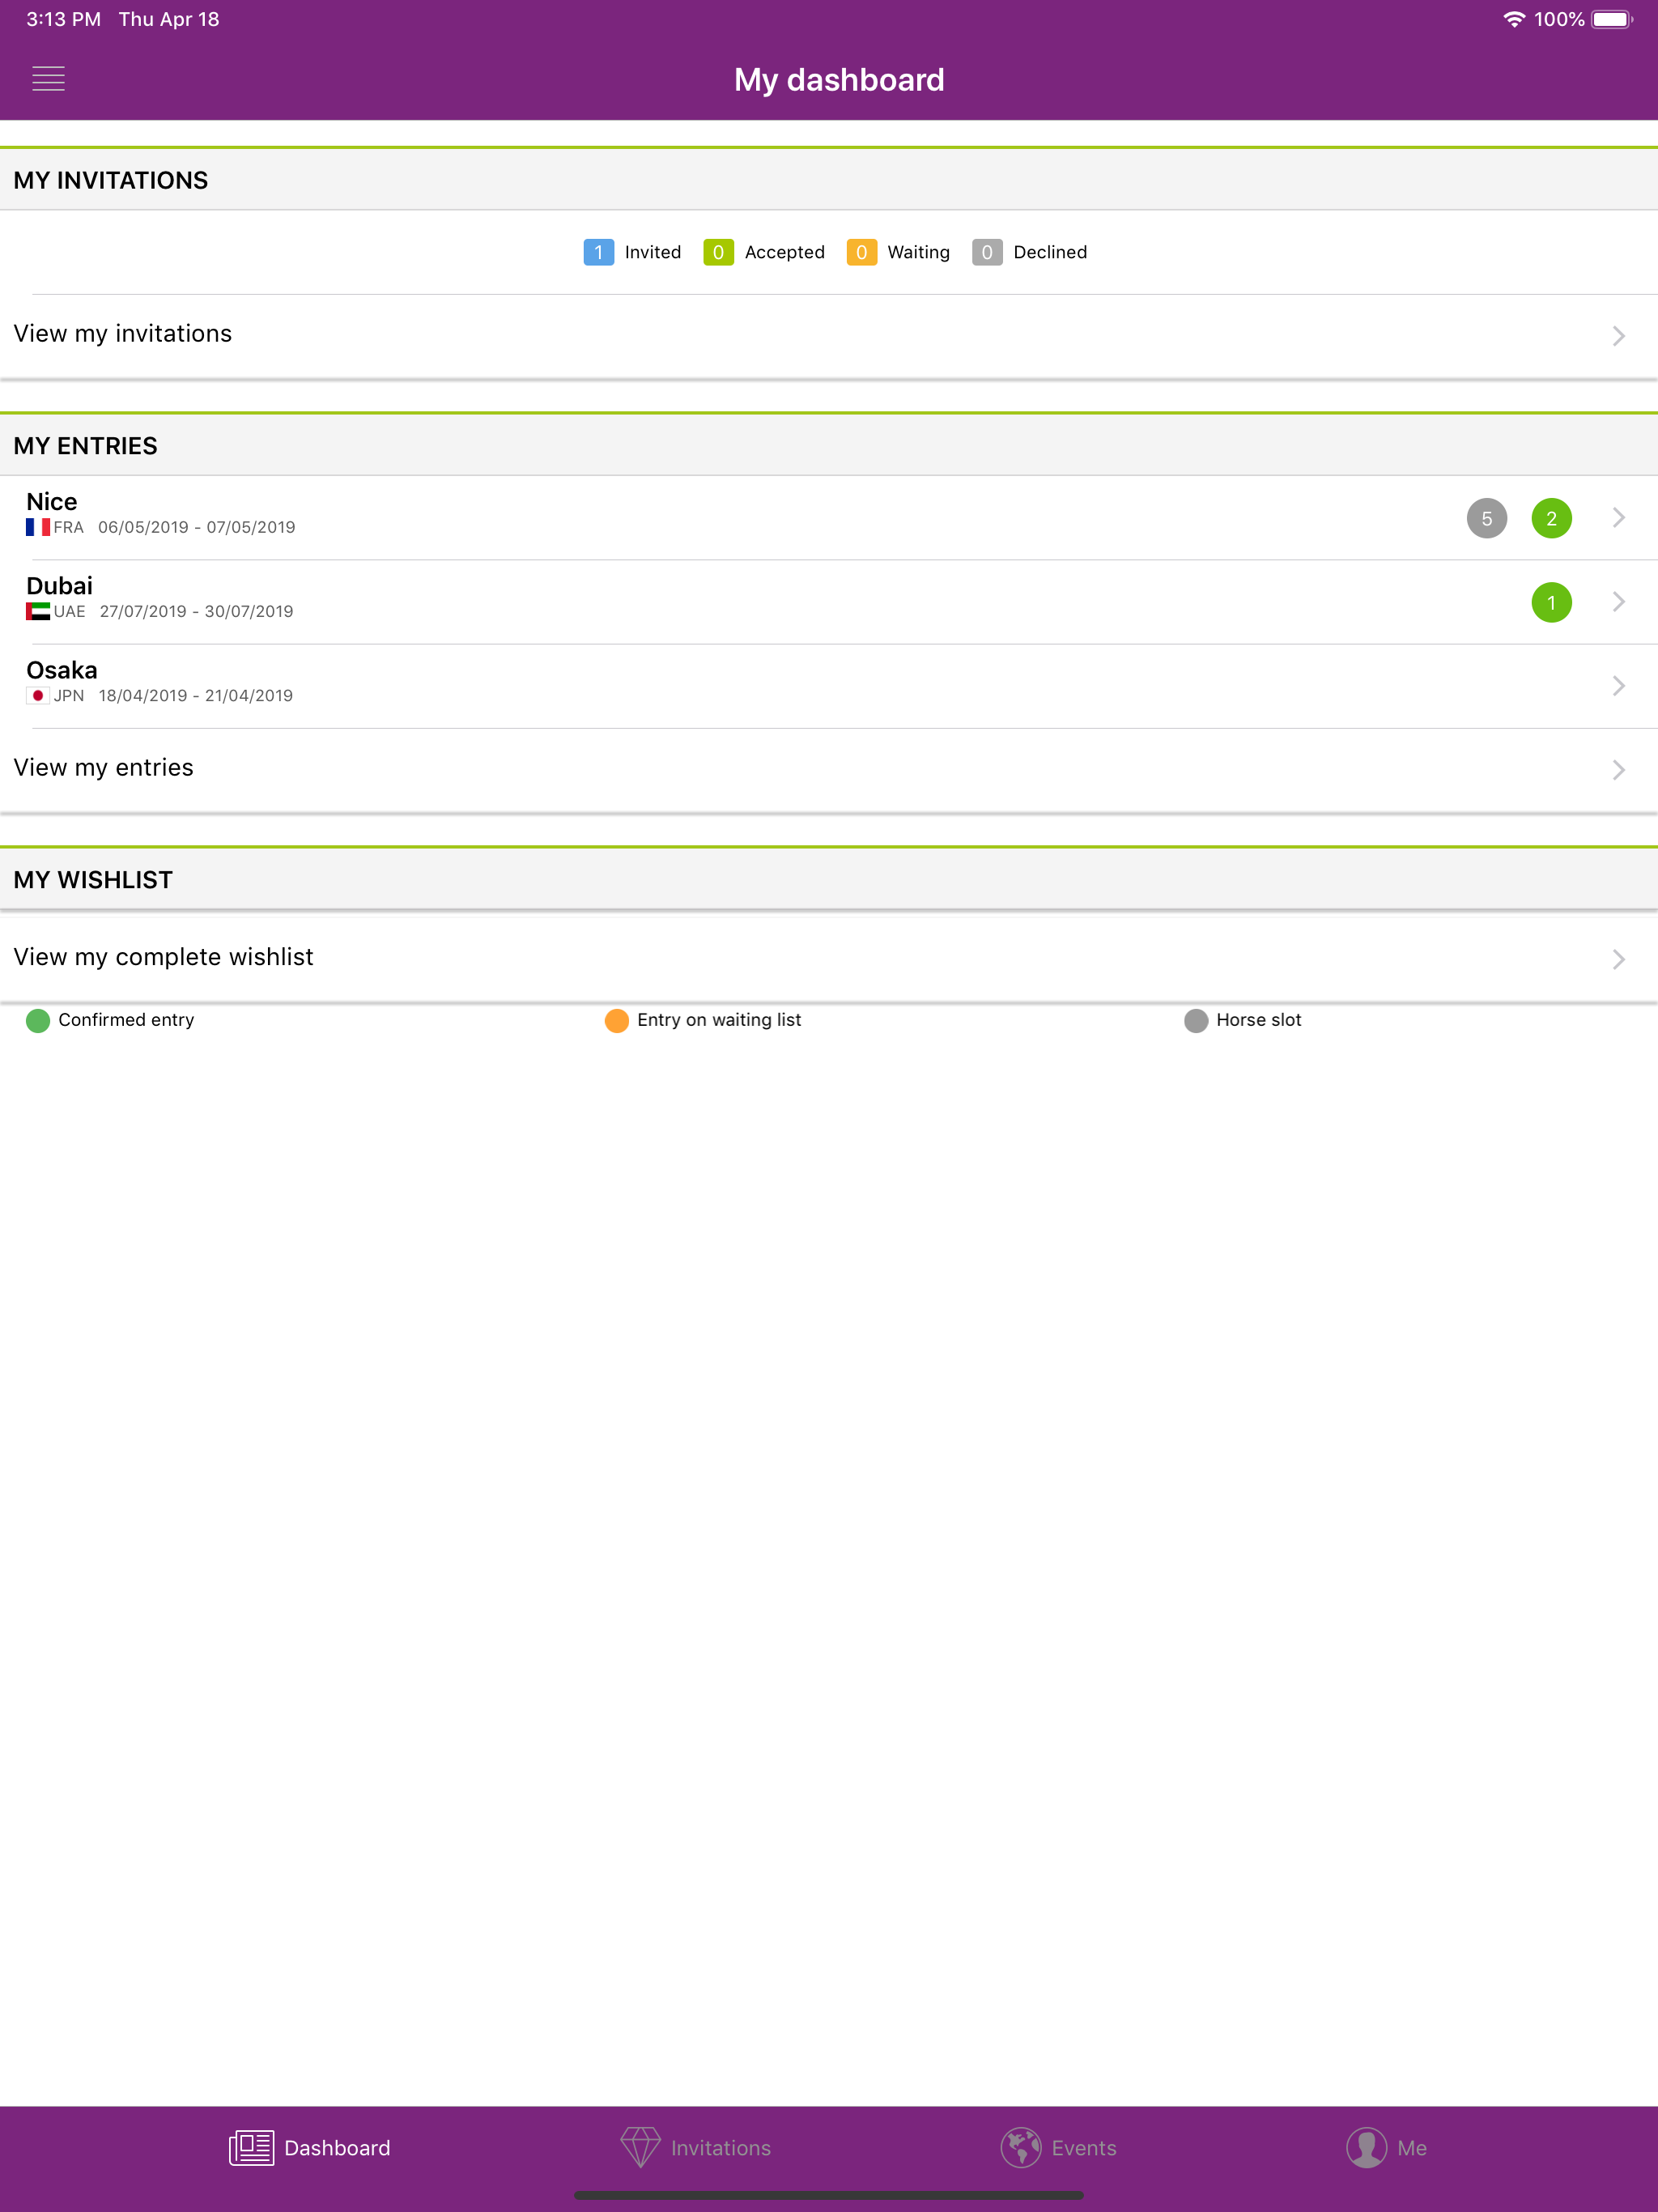Click the Dashboard newspaper icon in tab bar

251,2147
